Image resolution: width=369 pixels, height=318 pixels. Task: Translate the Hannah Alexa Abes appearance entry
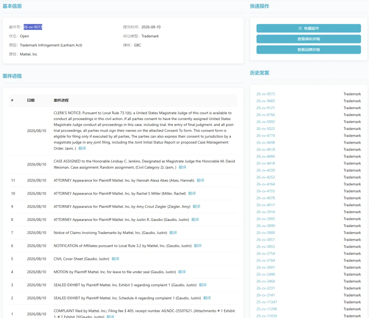pyautogui.click(x=201, y=181)
